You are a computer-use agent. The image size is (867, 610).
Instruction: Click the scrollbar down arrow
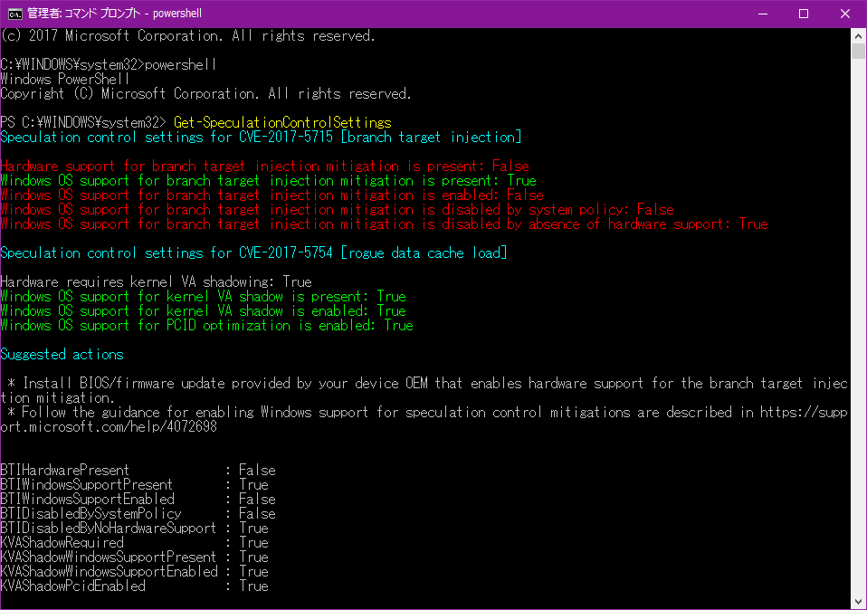858,601
